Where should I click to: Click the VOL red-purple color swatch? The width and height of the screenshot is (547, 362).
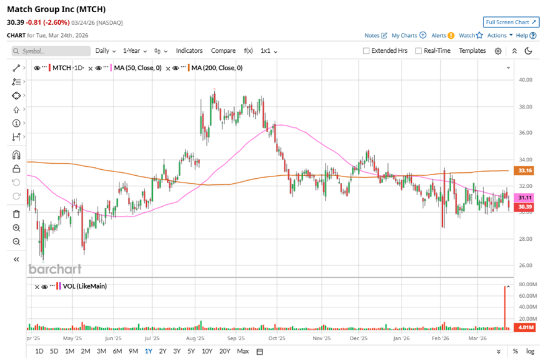pyautogui.click(x=59, y=286)
